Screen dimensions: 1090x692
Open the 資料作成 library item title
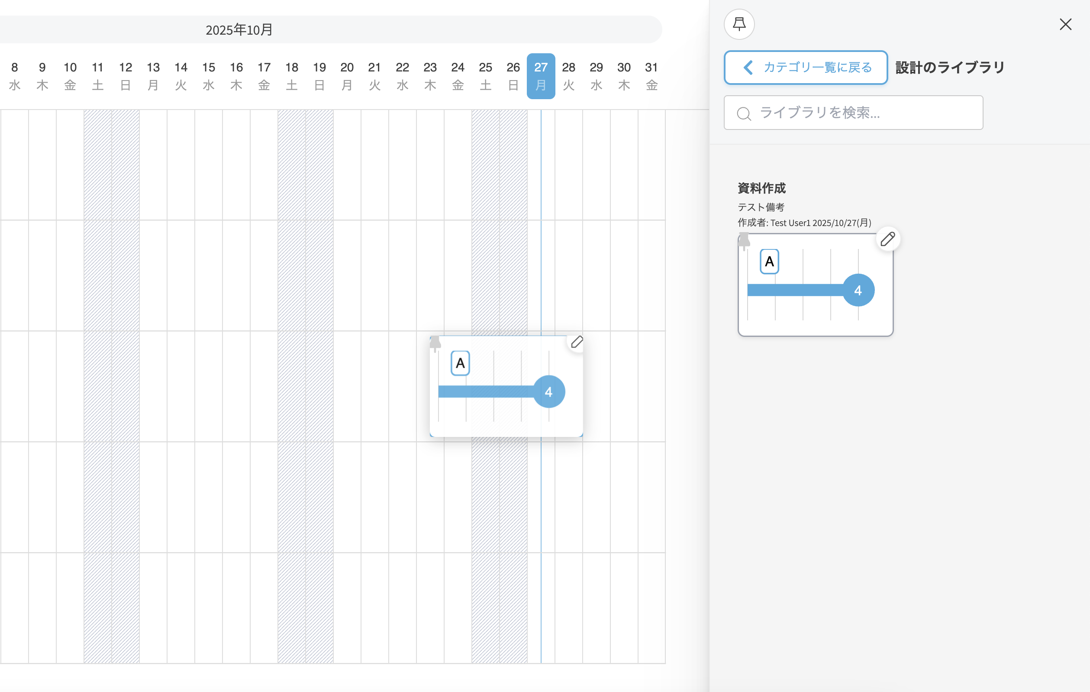point(761,188)
